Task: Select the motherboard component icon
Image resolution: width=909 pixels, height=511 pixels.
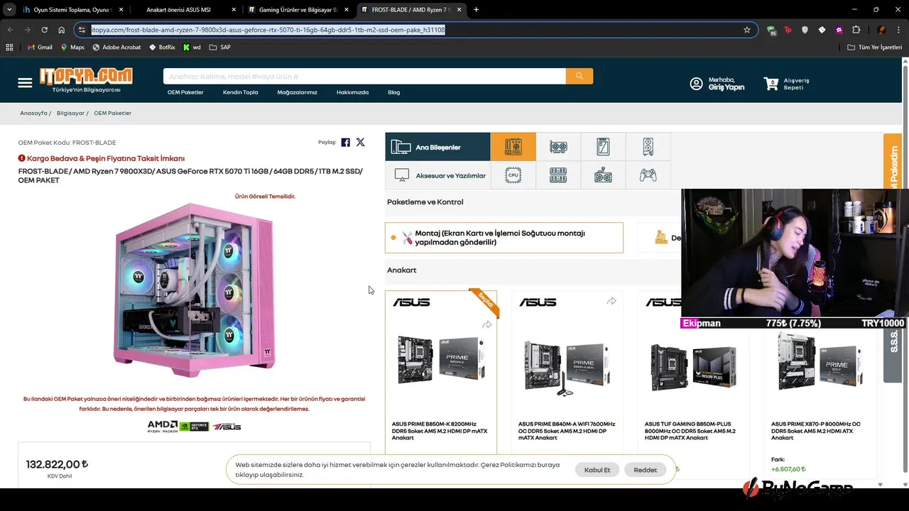Action: (513, 147)
